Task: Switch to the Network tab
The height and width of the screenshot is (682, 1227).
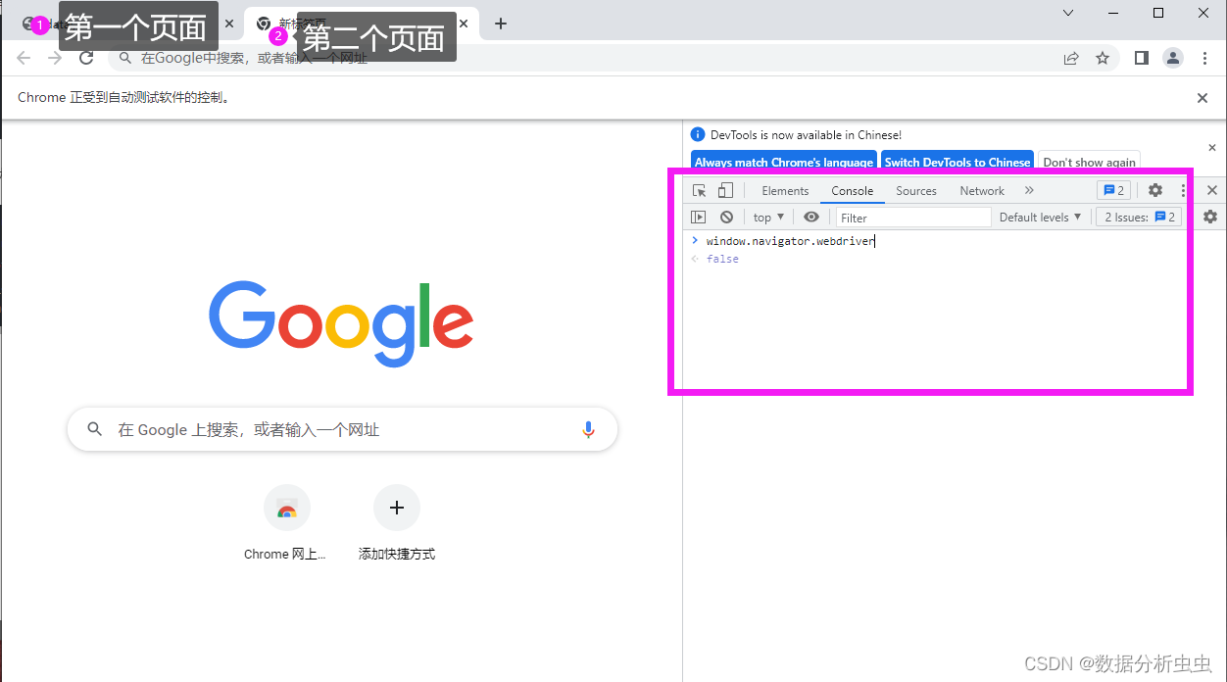Action: (982, 191)
